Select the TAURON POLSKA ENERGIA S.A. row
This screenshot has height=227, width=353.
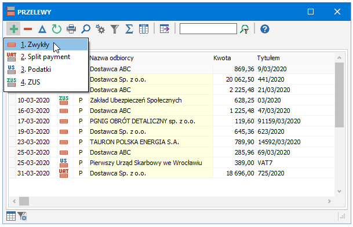pos(172,142)
